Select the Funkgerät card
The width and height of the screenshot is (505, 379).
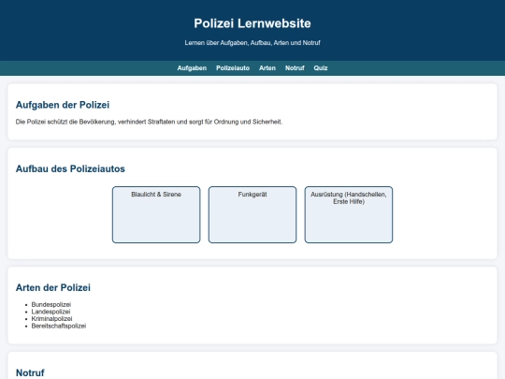(252, 214)
